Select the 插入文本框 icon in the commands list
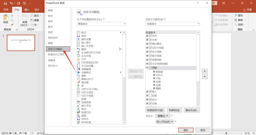The width and height of the screenshot is (256, 135). click(x=78, y=46)
